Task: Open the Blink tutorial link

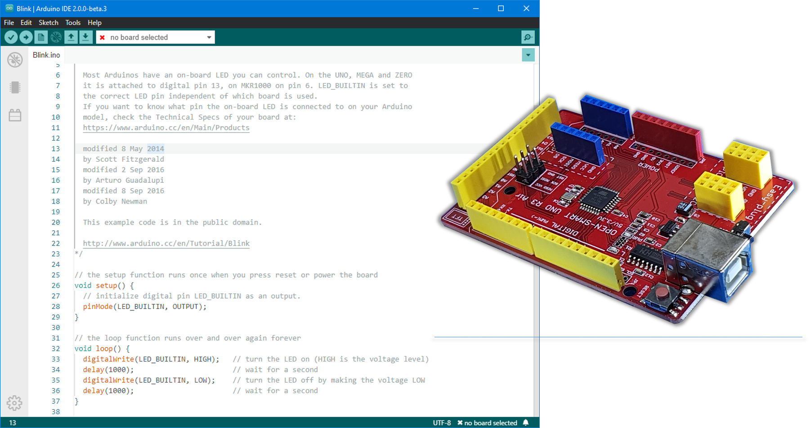Action: [x=166, y=243]
